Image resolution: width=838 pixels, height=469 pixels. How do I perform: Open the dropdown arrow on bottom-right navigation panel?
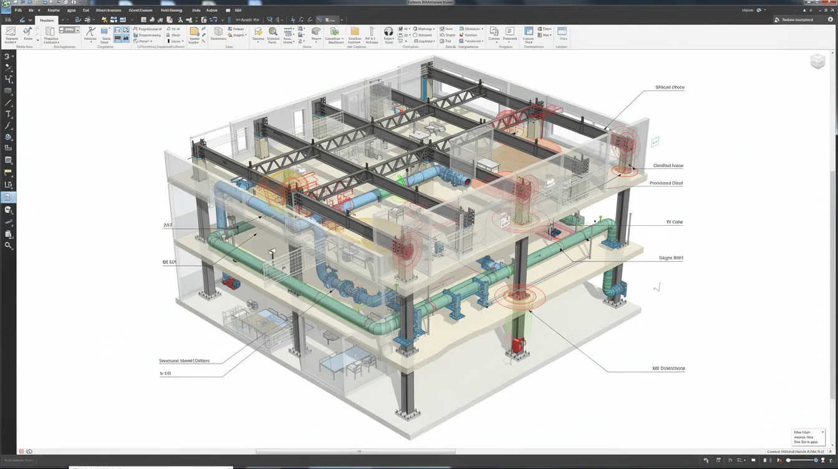click(822, 432)
